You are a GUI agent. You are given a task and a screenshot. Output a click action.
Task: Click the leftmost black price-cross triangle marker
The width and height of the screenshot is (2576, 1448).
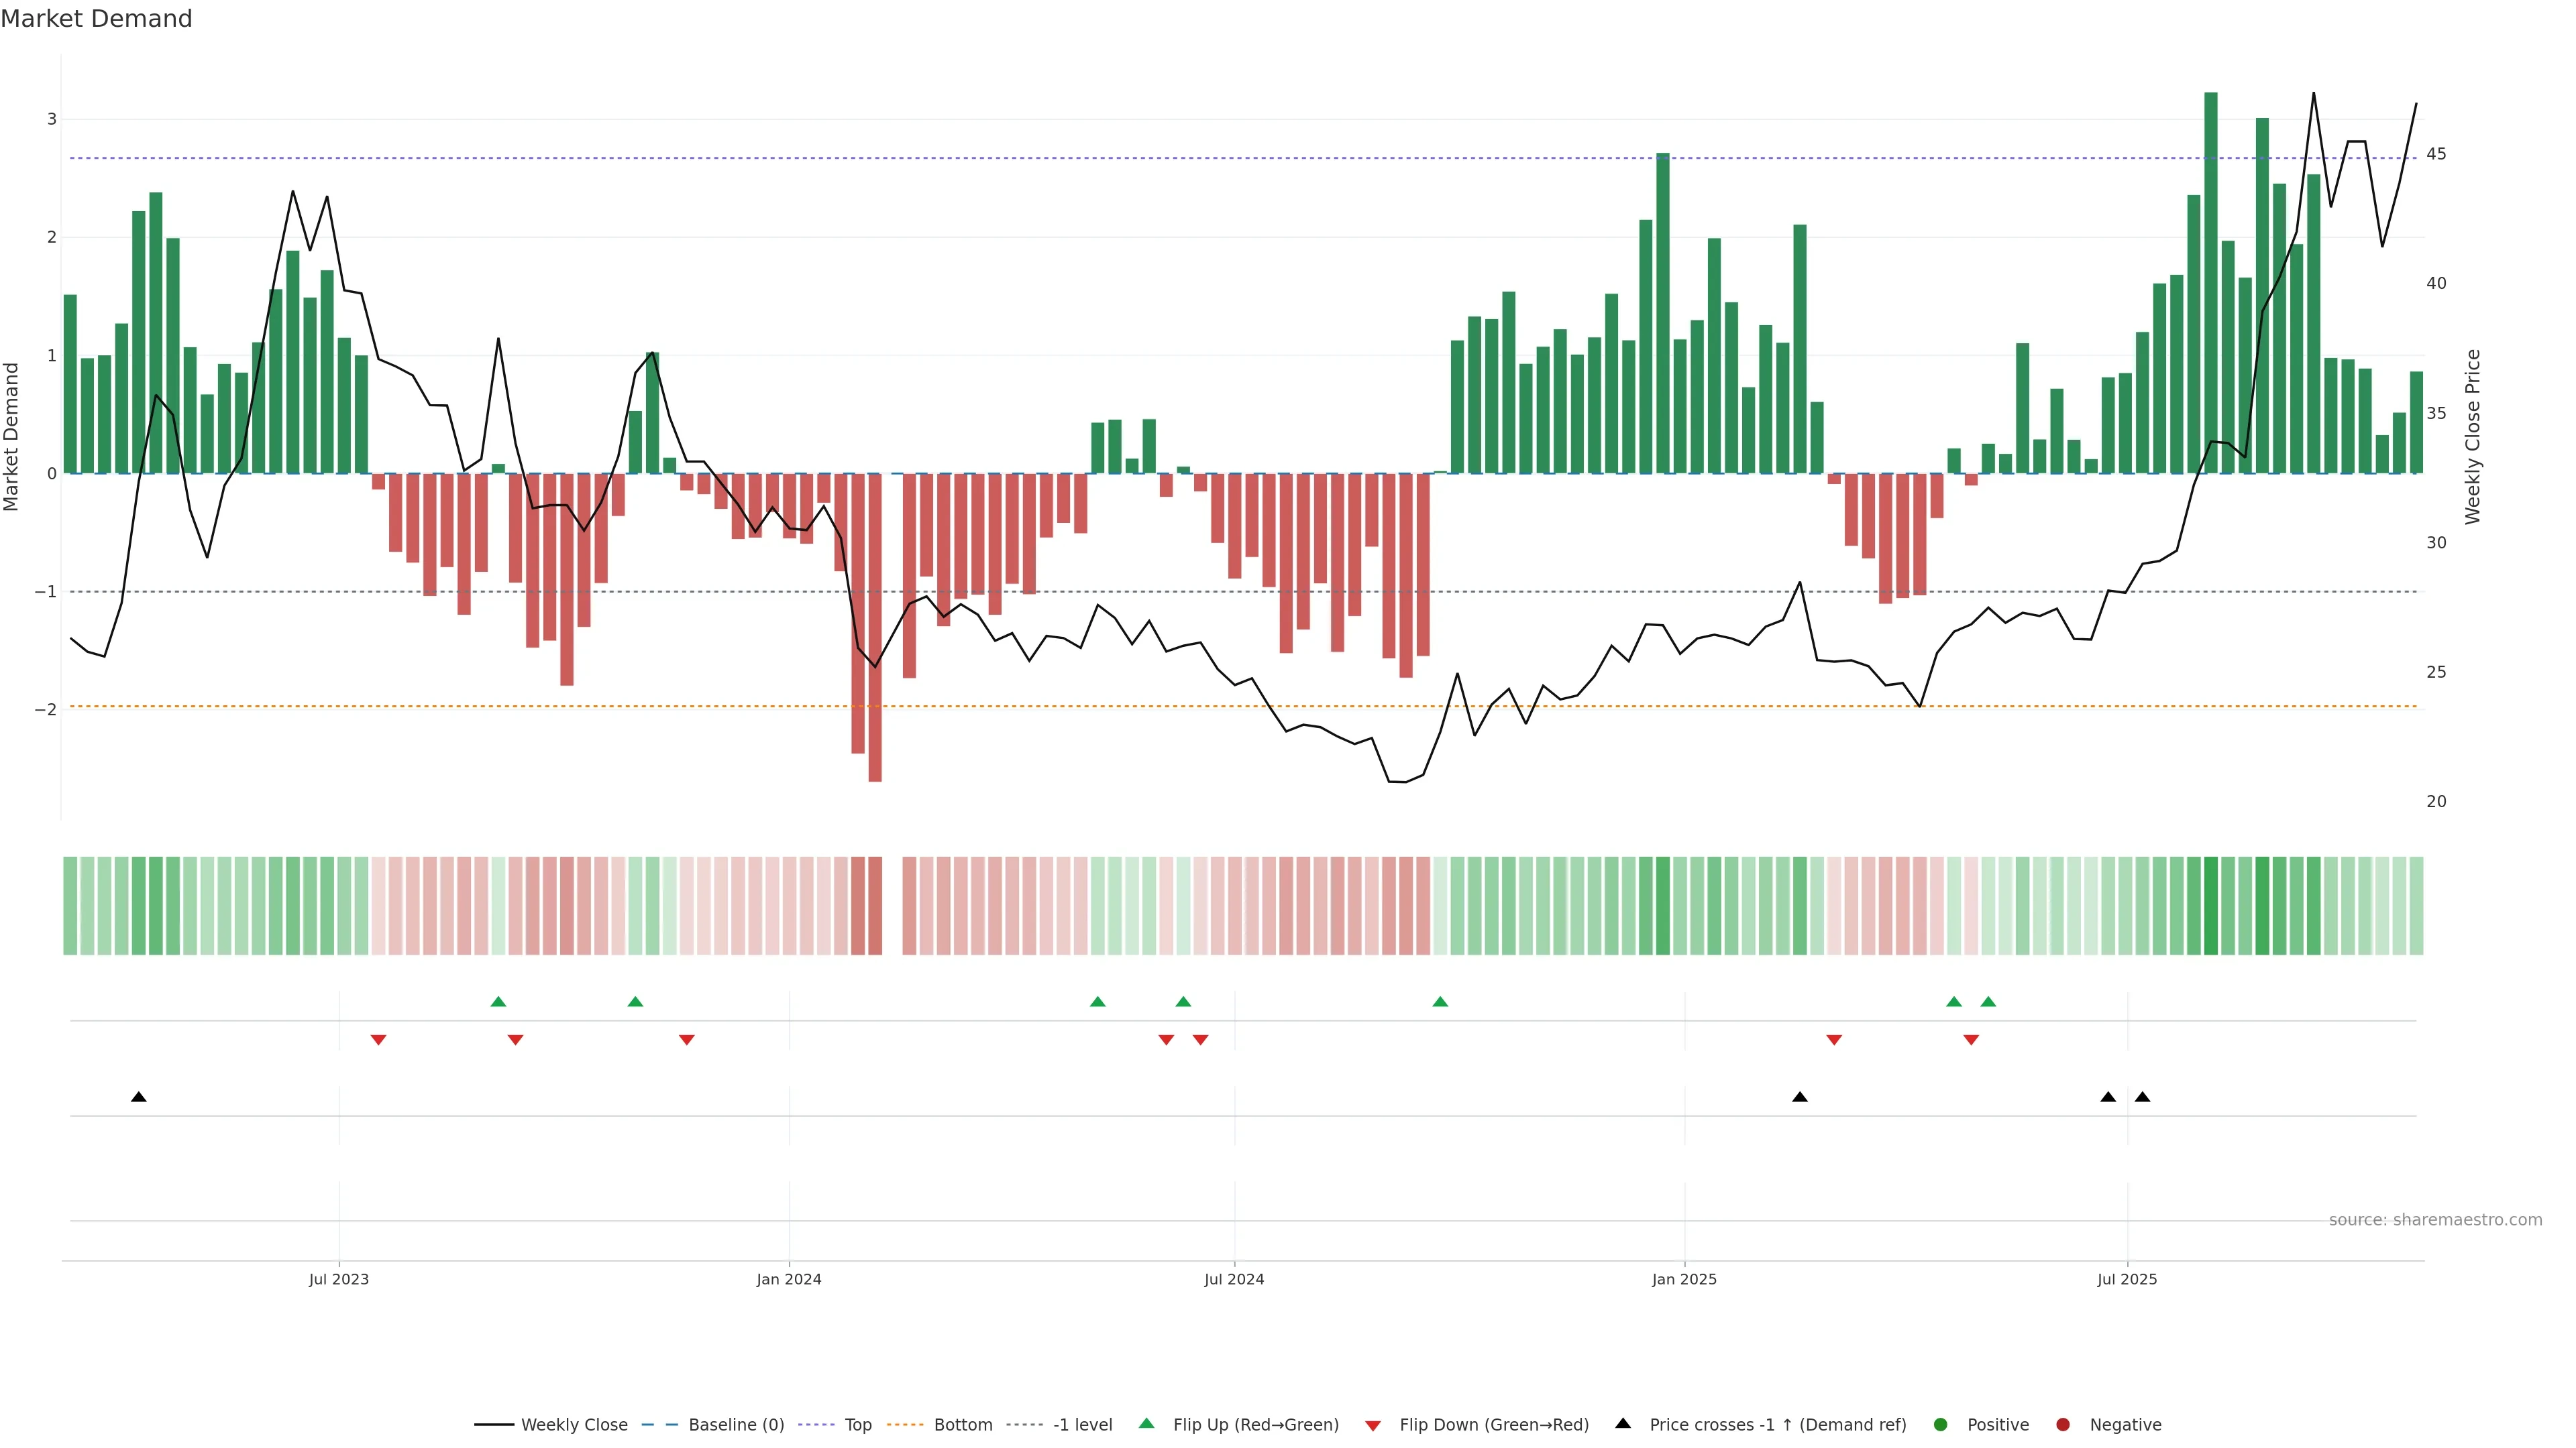(139, 1097)
